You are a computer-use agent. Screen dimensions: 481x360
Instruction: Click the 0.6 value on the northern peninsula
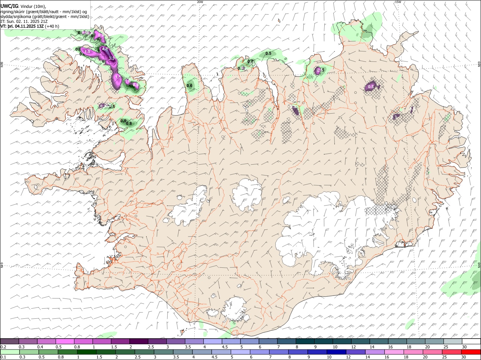click(x=189, y=86)
